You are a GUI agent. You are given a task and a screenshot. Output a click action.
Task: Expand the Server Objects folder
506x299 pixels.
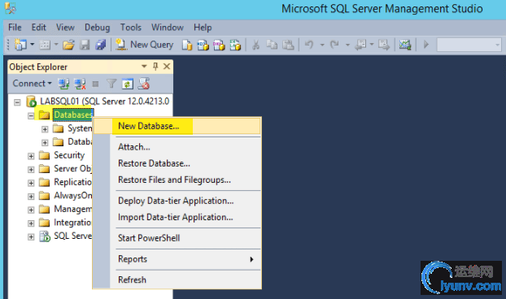31,170
